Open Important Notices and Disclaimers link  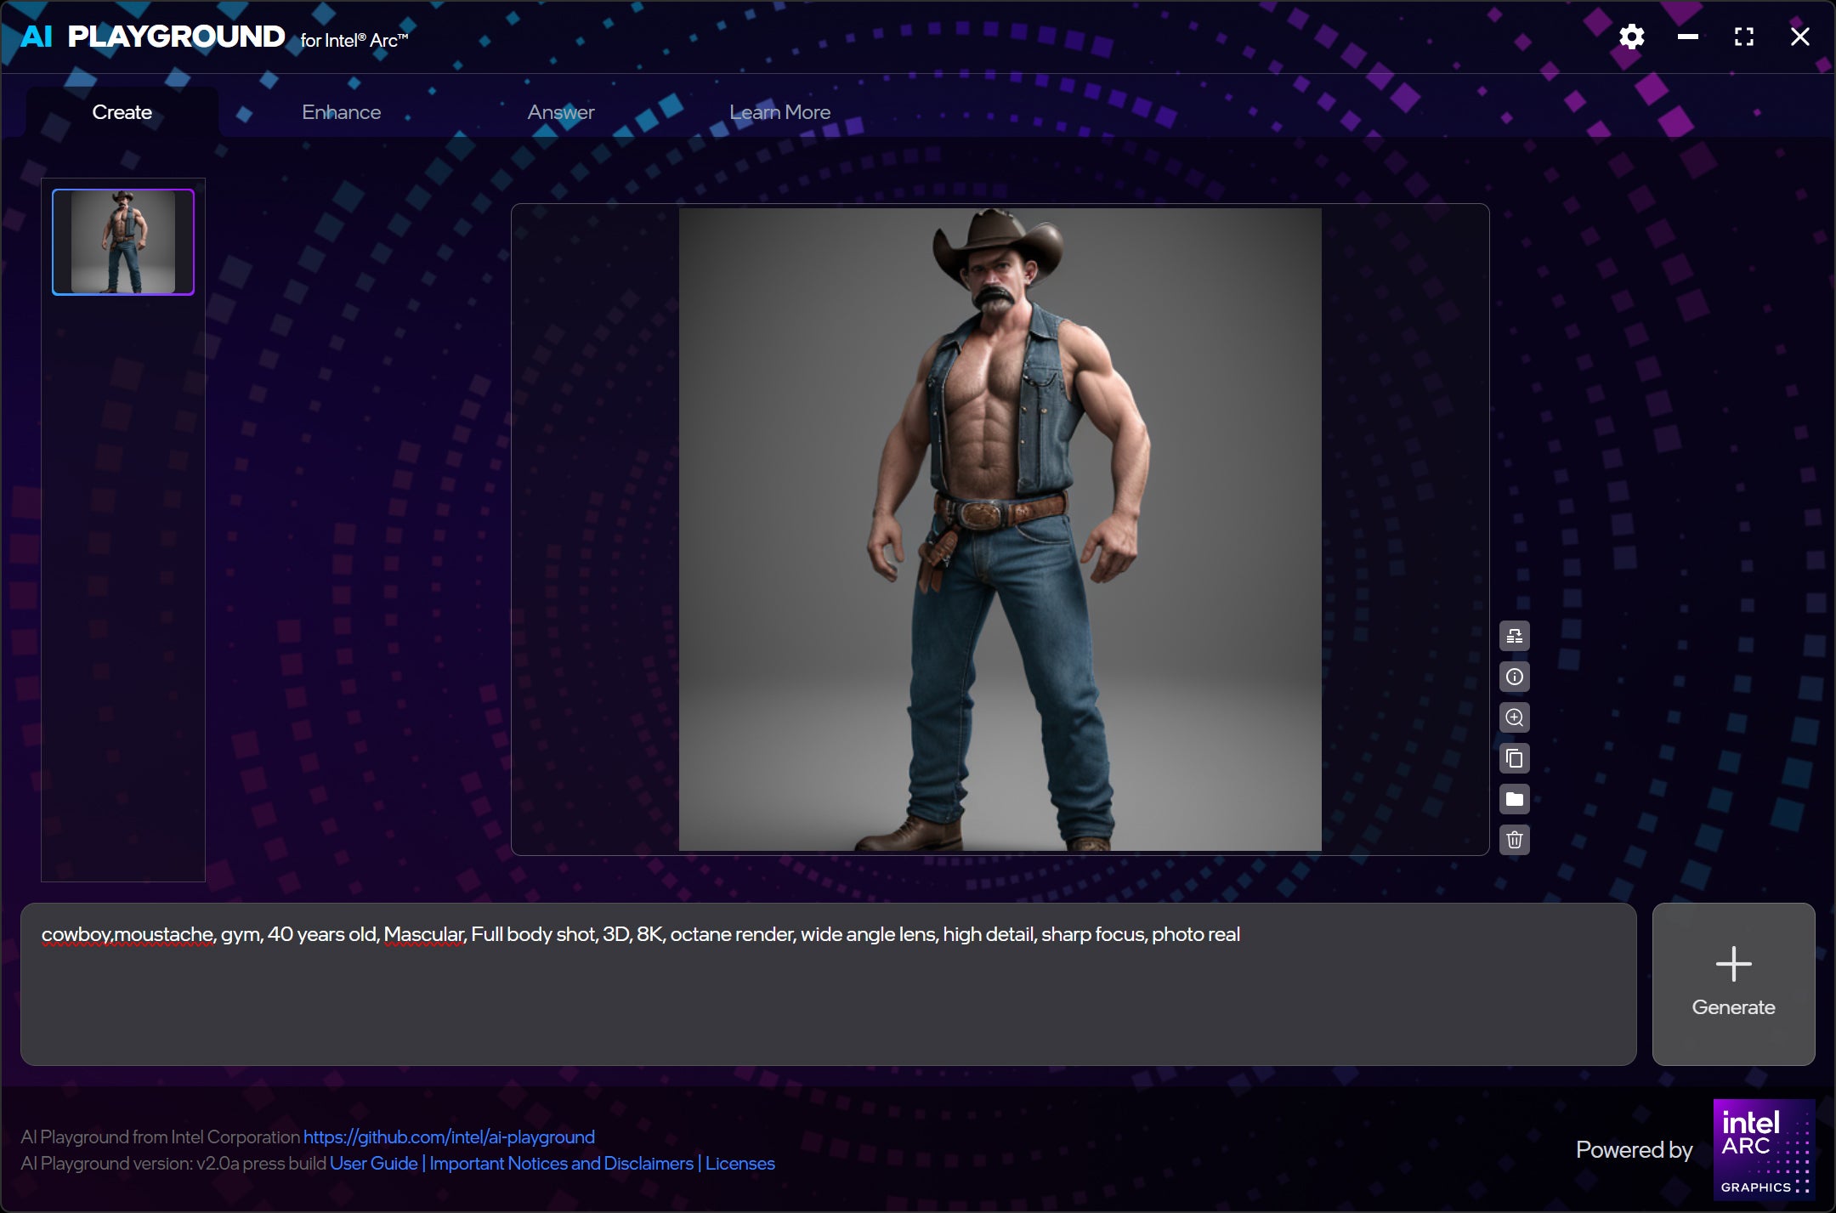pos(561,1163)
